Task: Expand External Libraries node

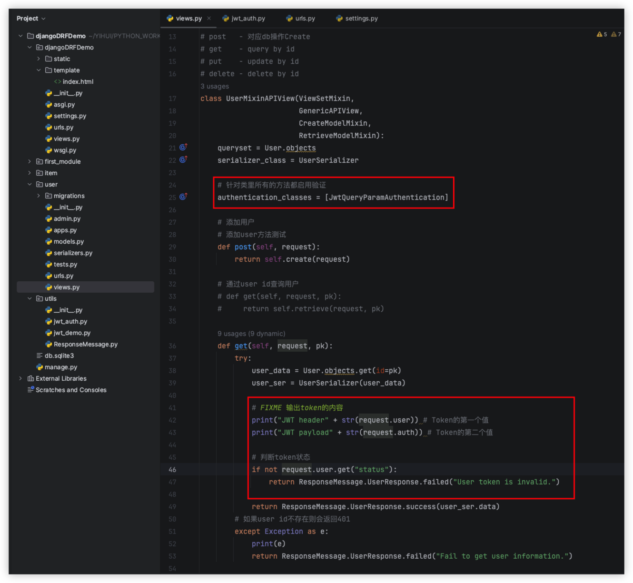Action: 20,378
